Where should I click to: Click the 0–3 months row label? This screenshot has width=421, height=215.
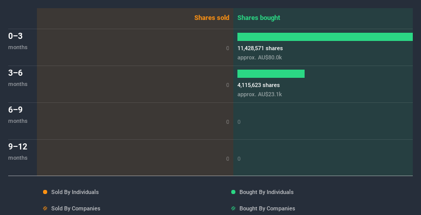(x=18, y=41)
